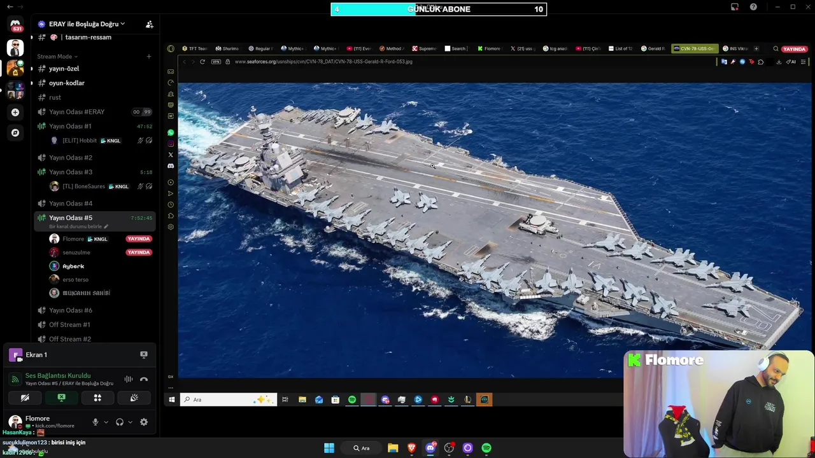Select Yayın Odası #5 voice channel
The height and width of the screenshot is (458, 815).
click(95, 221)
